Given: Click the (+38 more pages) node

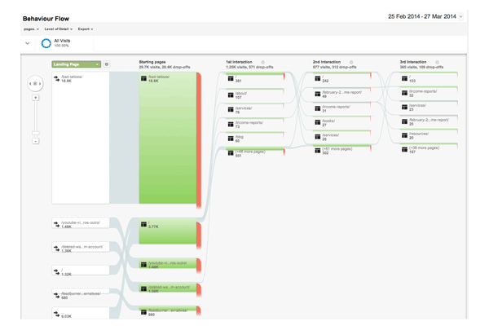Looking at the screenshot, I should pos(429,149).
